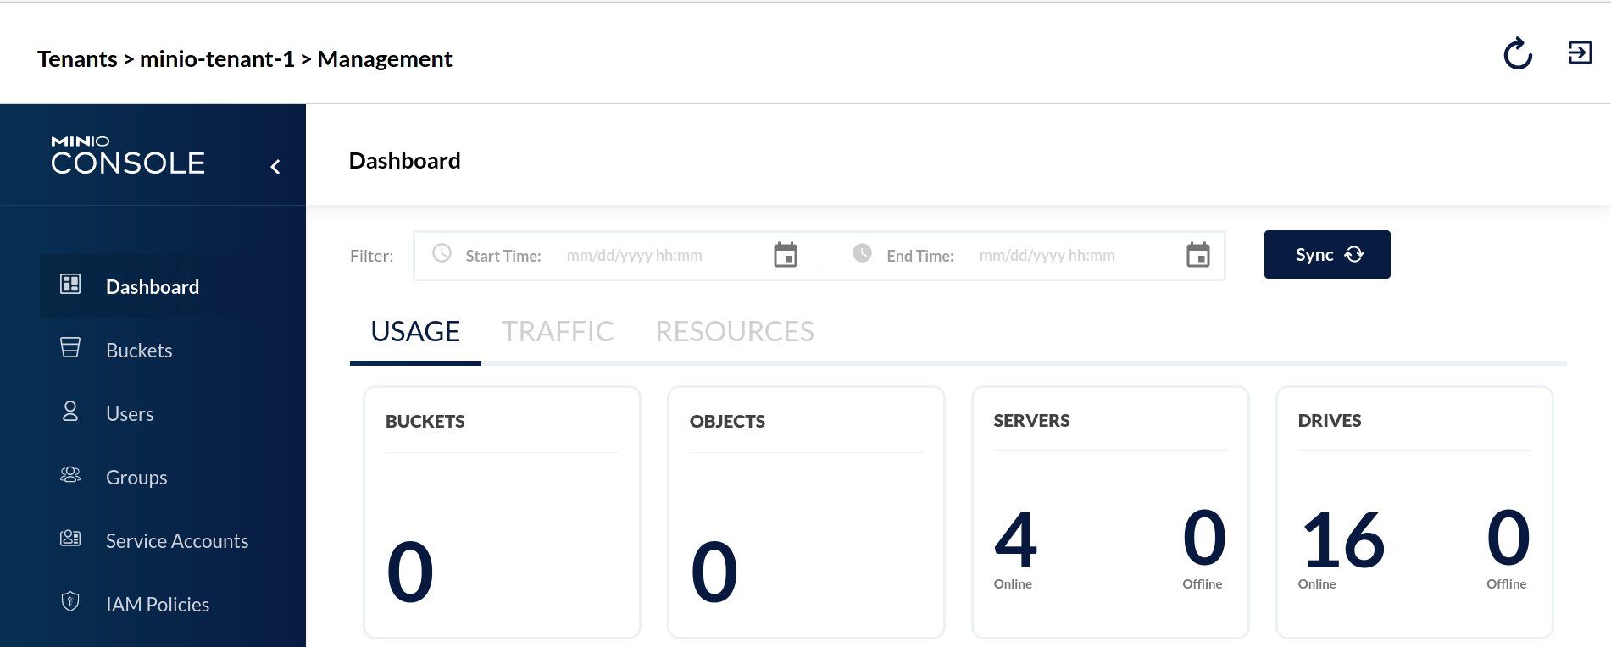Click the Service Accounts icon
Viewport: 1611px width, 647px height.
pos(70,539)
